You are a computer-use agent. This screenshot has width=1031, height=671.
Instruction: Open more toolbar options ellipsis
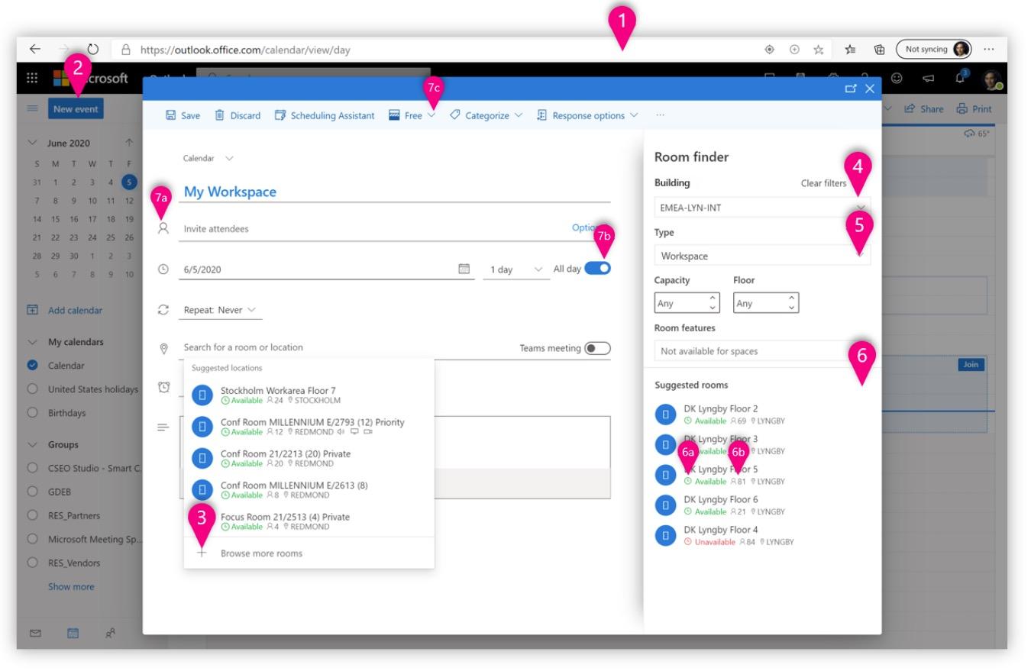tap(660, 115)
